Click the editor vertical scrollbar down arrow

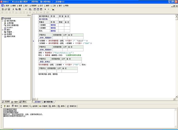[x=176, y=97]
